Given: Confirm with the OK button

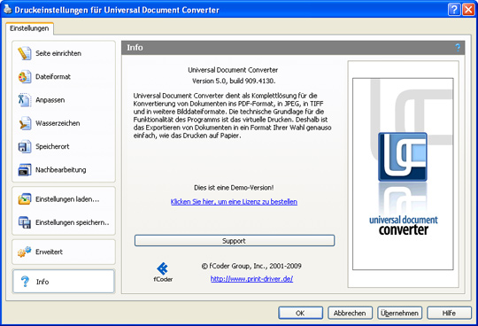Looking at the screenshot, I should pos(300,313).
